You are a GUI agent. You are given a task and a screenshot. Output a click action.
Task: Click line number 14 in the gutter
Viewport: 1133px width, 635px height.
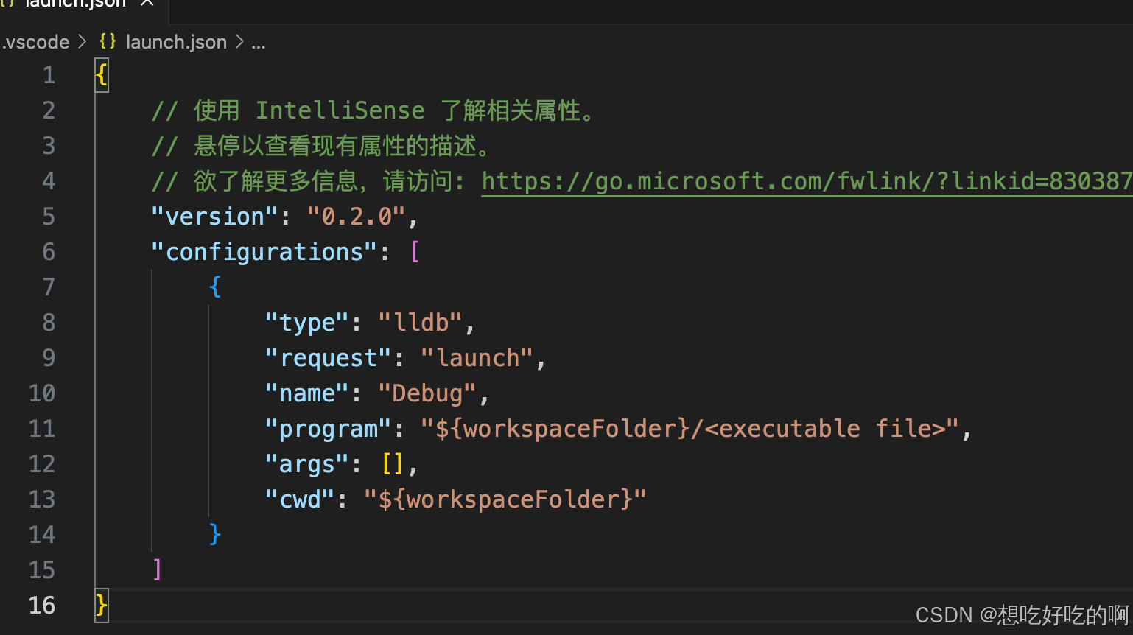(42, 535)
